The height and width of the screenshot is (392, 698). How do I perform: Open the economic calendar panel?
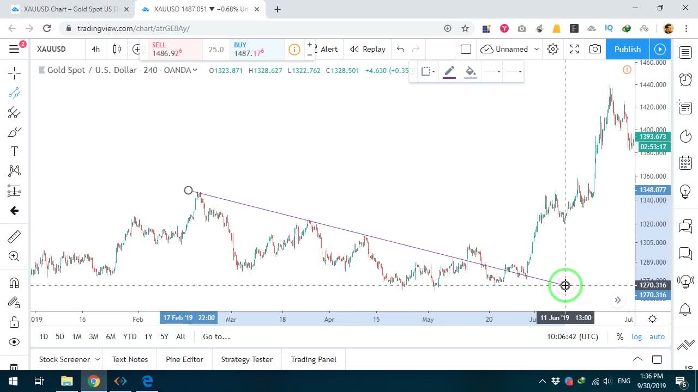click(x=685, y=163)
